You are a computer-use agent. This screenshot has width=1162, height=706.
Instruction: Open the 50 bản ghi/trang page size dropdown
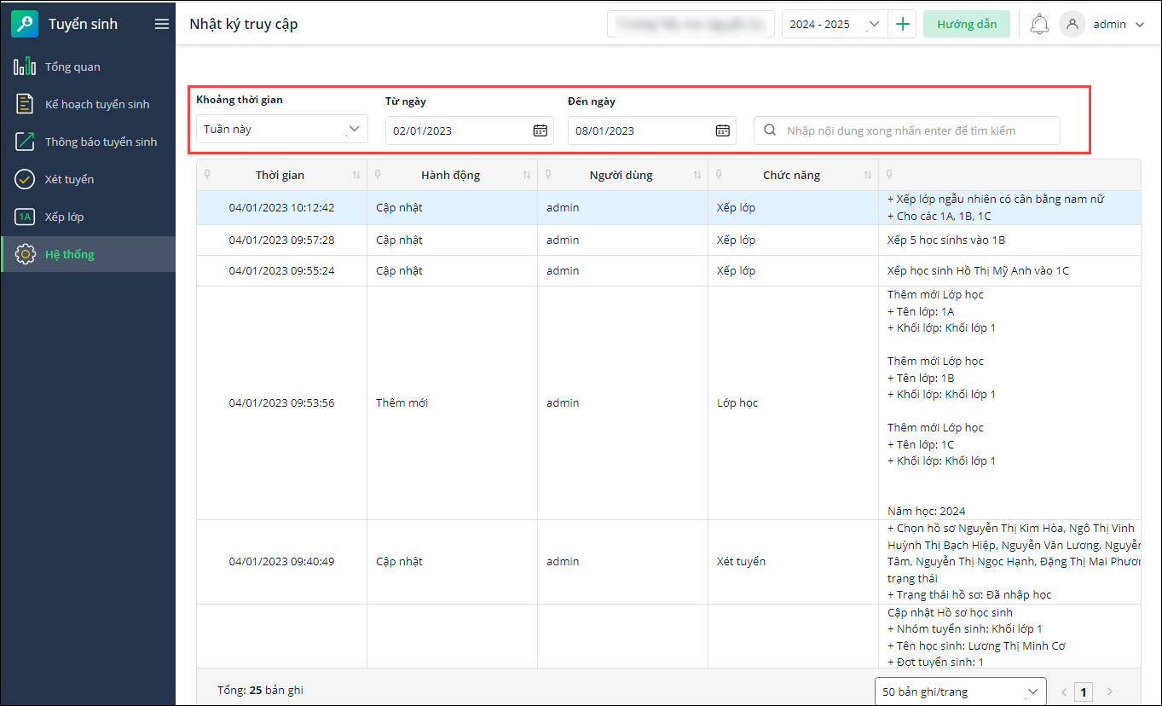[960, 692]
